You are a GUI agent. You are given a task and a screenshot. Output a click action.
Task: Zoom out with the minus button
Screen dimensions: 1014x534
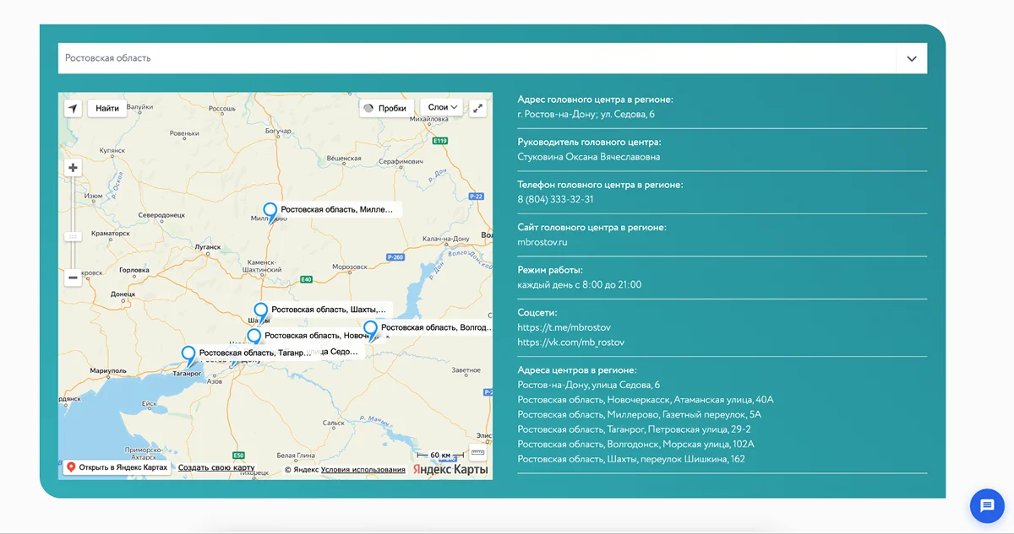point(73,278)
